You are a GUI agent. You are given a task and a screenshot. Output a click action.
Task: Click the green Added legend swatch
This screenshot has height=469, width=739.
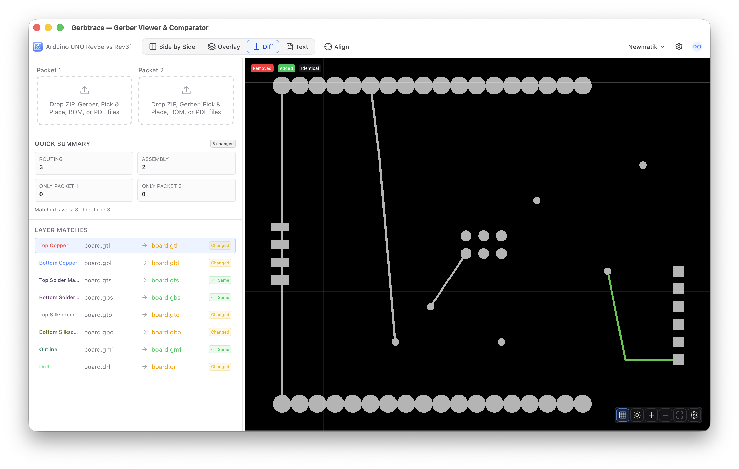286,68
